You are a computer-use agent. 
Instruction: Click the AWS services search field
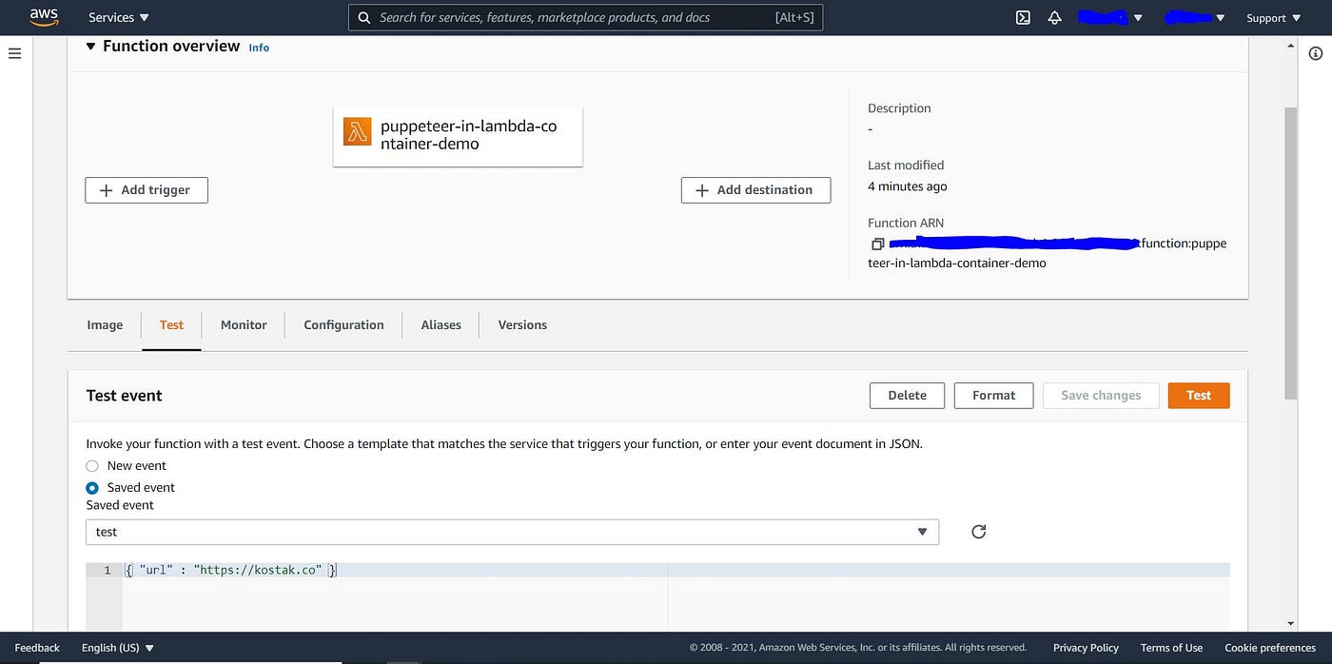click(585, 17)
